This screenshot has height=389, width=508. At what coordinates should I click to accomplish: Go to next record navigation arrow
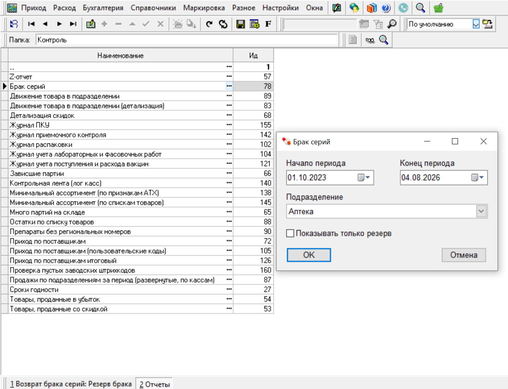pos(59,24)
